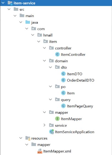Click the src folder icon
Viewport: 112px width, 155px height.
16,9
